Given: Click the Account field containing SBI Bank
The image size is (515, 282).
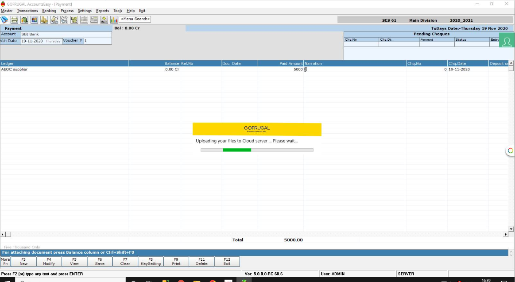Looking at the screenshot, I should [x=66, y=34].
